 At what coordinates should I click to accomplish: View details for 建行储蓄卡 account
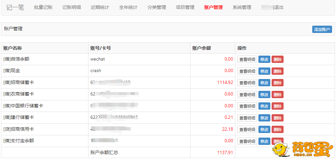(247, 118)
